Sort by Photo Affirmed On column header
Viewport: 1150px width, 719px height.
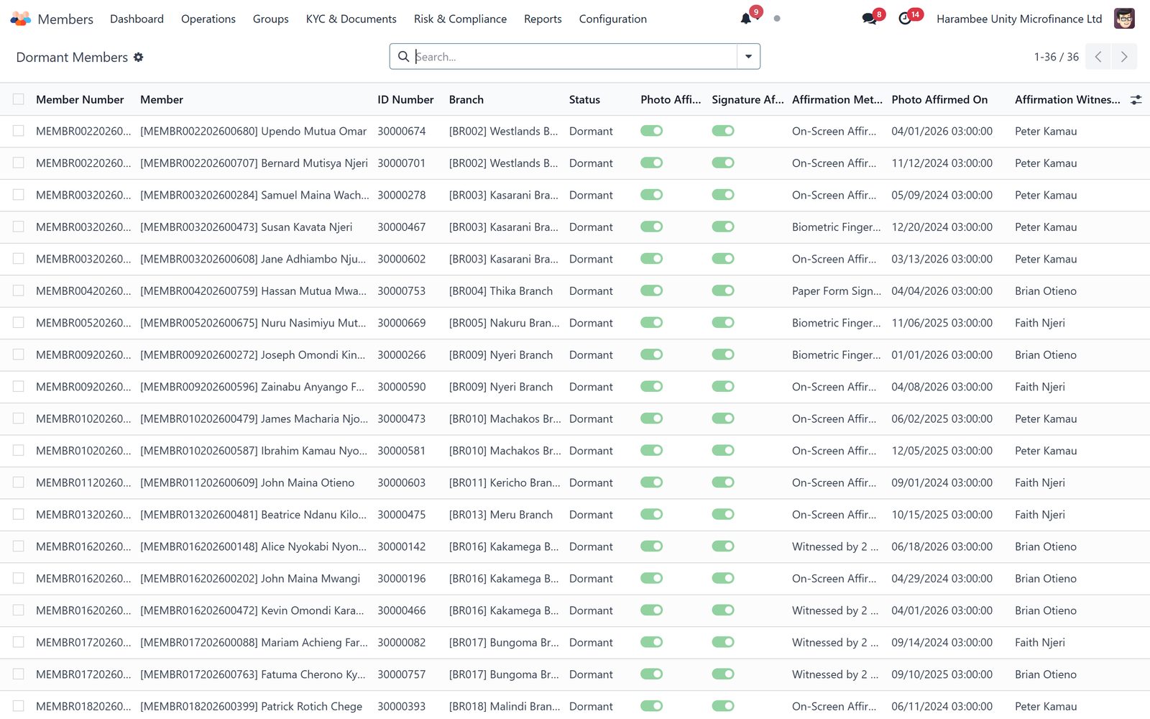click(939, 99)
